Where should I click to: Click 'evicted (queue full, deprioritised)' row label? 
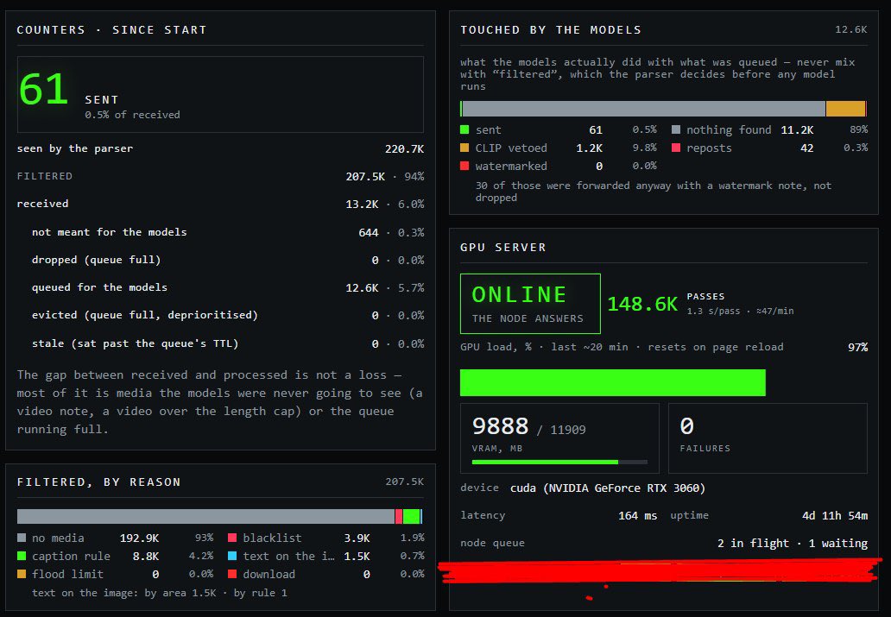pos(145,315)
